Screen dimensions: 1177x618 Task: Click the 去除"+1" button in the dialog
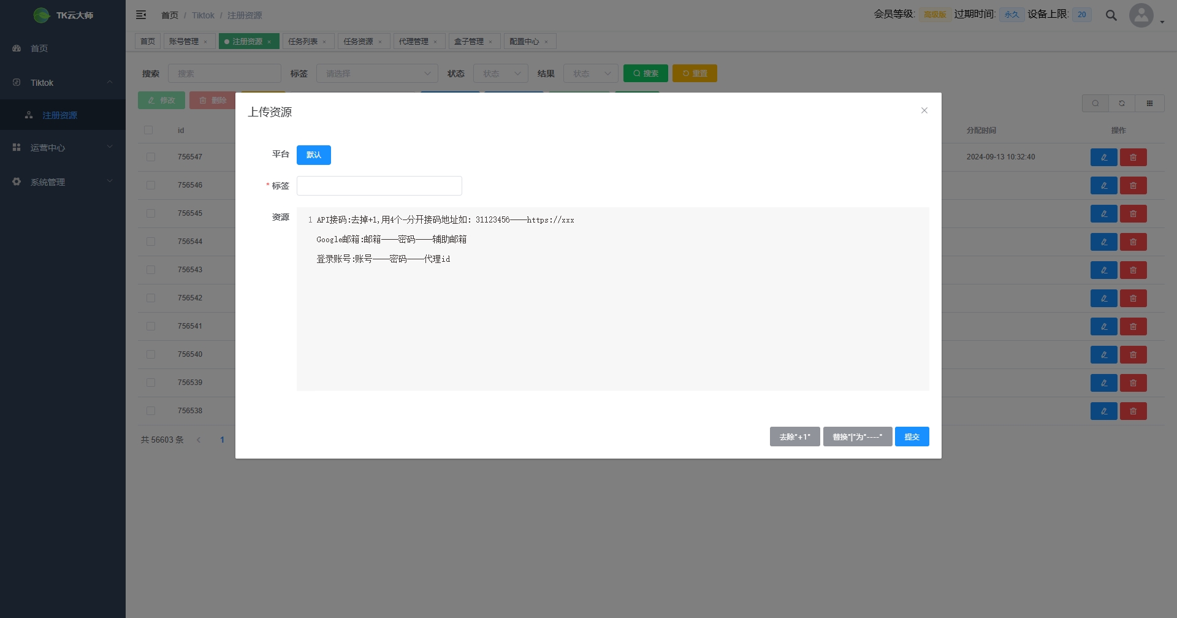(x=794, y=436)
